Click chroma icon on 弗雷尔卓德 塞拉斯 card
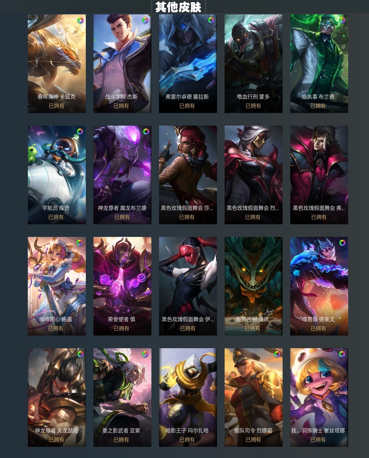The width and height of the screenshot is (369, 458). pos(211,20)
